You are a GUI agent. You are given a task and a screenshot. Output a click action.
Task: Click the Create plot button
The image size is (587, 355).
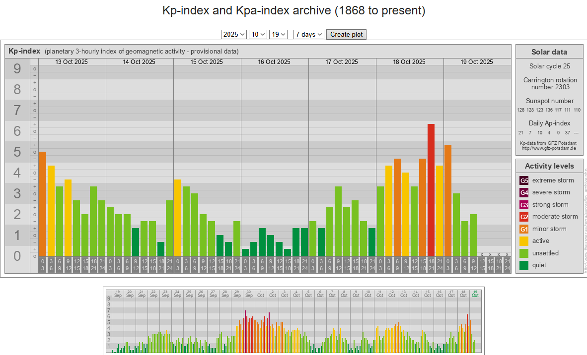[x=346, y=34]
